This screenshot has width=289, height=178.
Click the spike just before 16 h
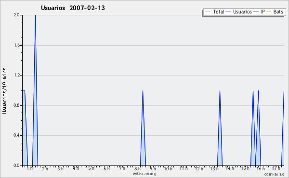[x=258, y=128]
